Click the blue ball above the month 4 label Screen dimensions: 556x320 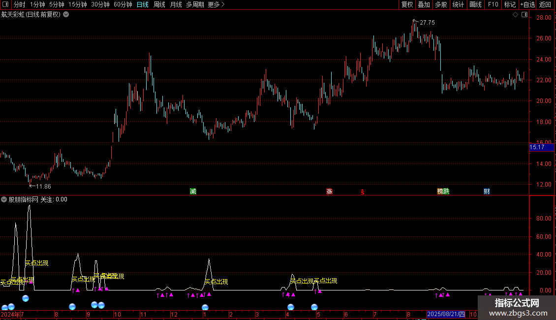[291, 307]
